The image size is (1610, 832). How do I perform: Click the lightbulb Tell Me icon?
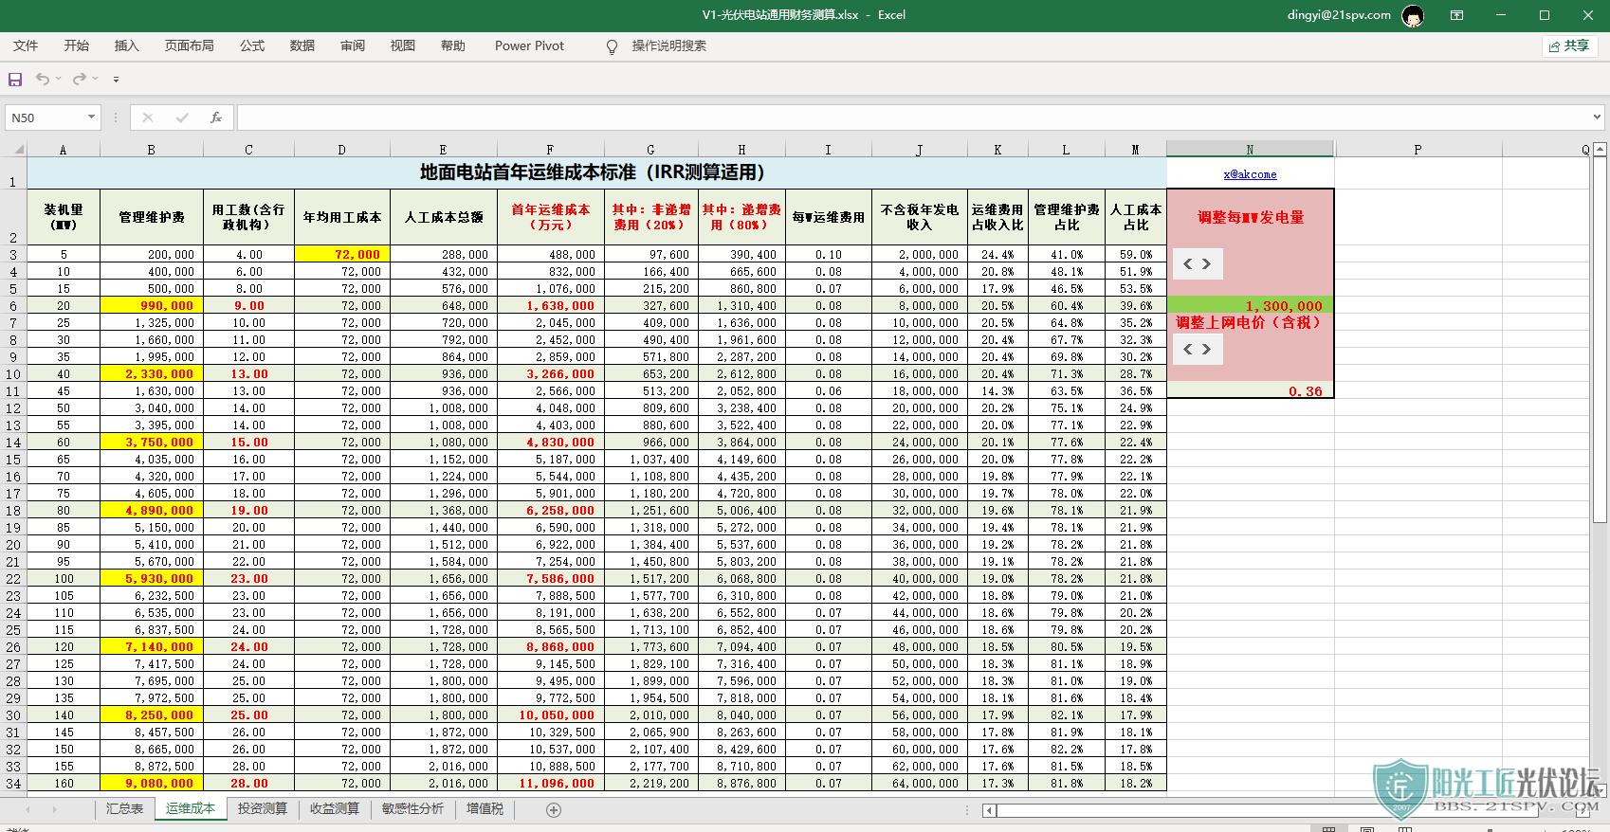[x=612, y=46]
